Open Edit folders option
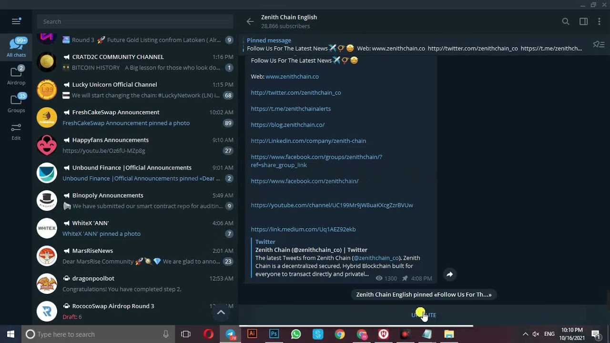This screenshot has width=610, height=343. click(16, 131)
